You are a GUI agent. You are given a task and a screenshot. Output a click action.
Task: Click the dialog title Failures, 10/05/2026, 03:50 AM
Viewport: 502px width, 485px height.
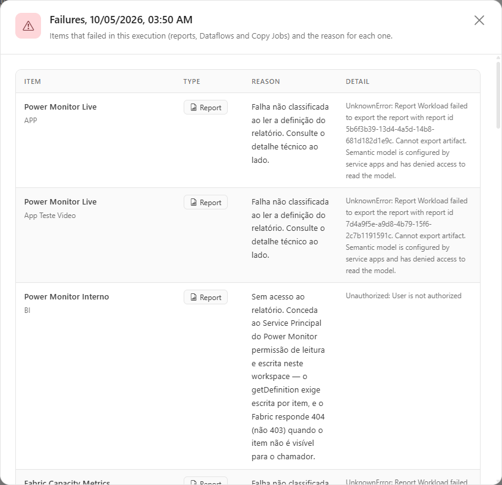pos(121,20)
